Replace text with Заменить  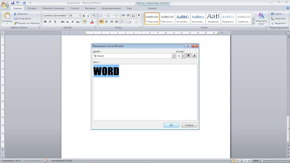278,19
